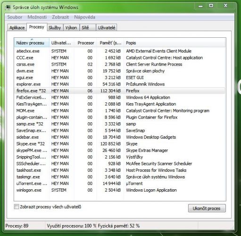The height and width of the screenshot is (236, 241).
Task: Switch to the Aplikace tab
Action: 17,28
